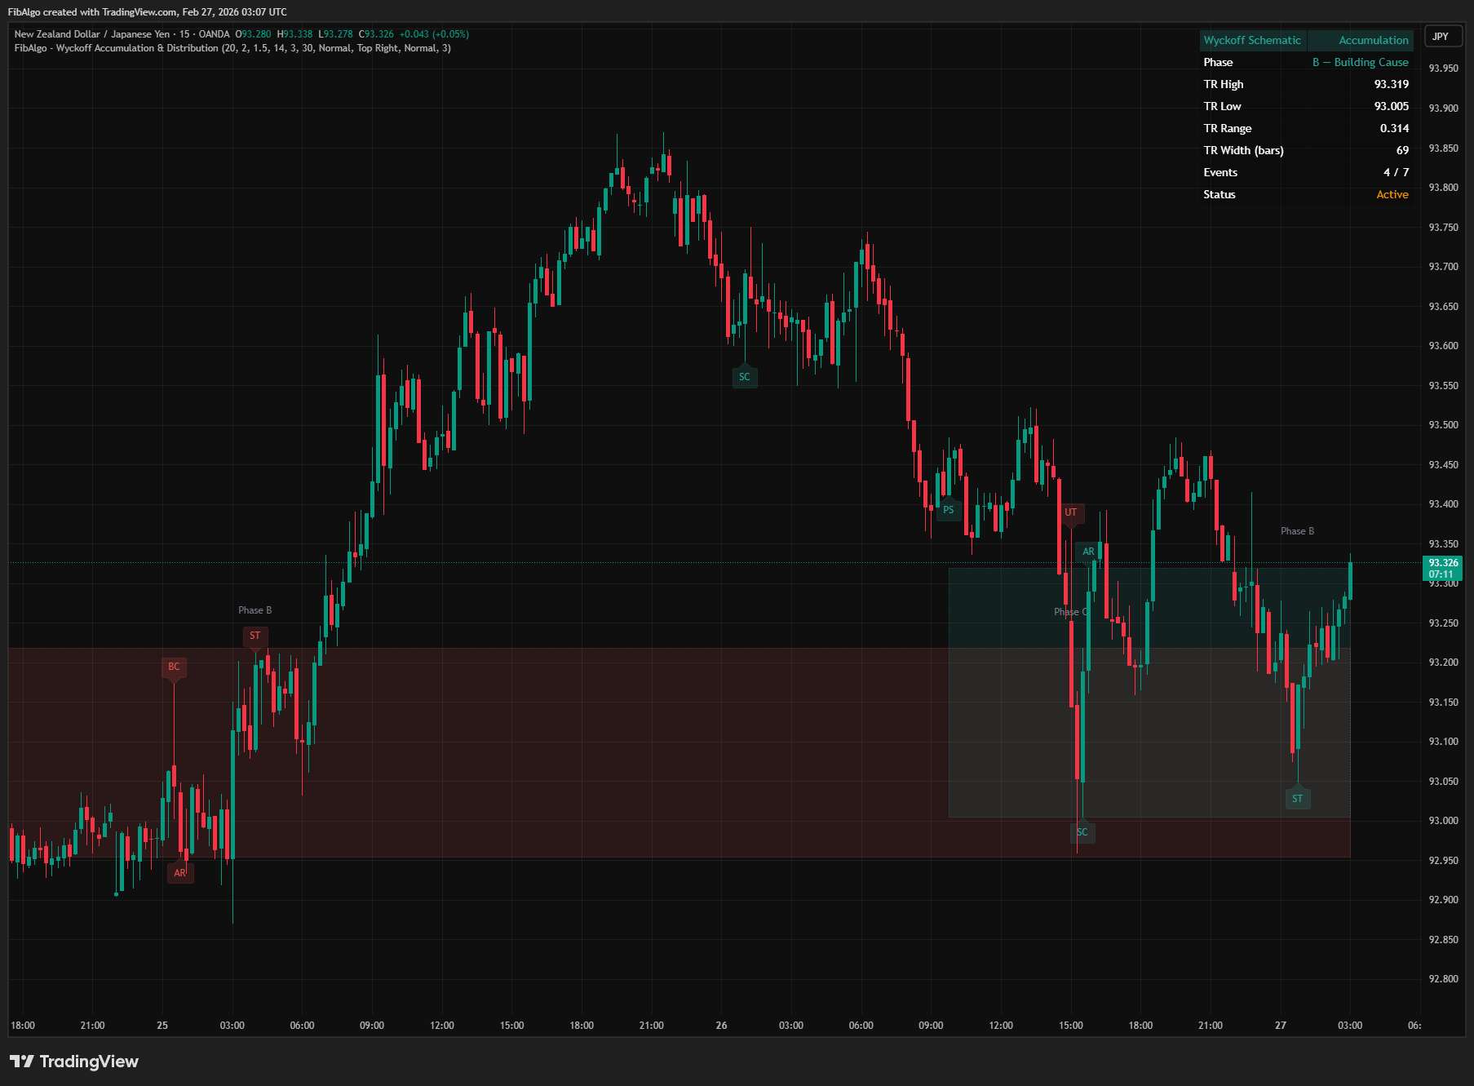Click the BC (Buying Climax) event marker
1474x1086 pixels.
(174, 667)
